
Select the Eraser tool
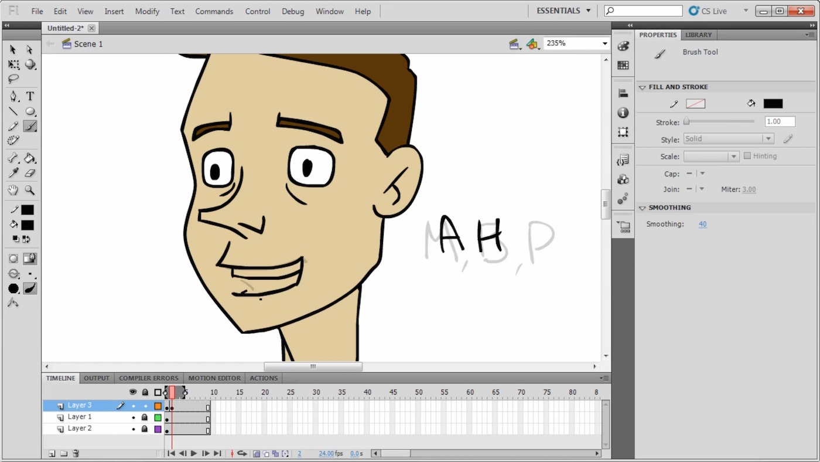(x=30, y=173)
